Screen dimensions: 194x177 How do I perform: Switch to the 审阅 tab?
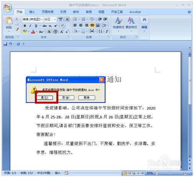[x=89, y=12]
